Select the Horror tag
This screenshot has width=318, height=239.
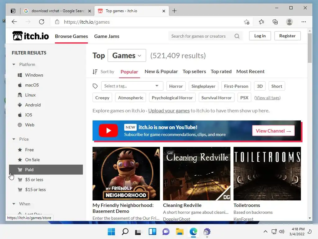pos(176,86)
